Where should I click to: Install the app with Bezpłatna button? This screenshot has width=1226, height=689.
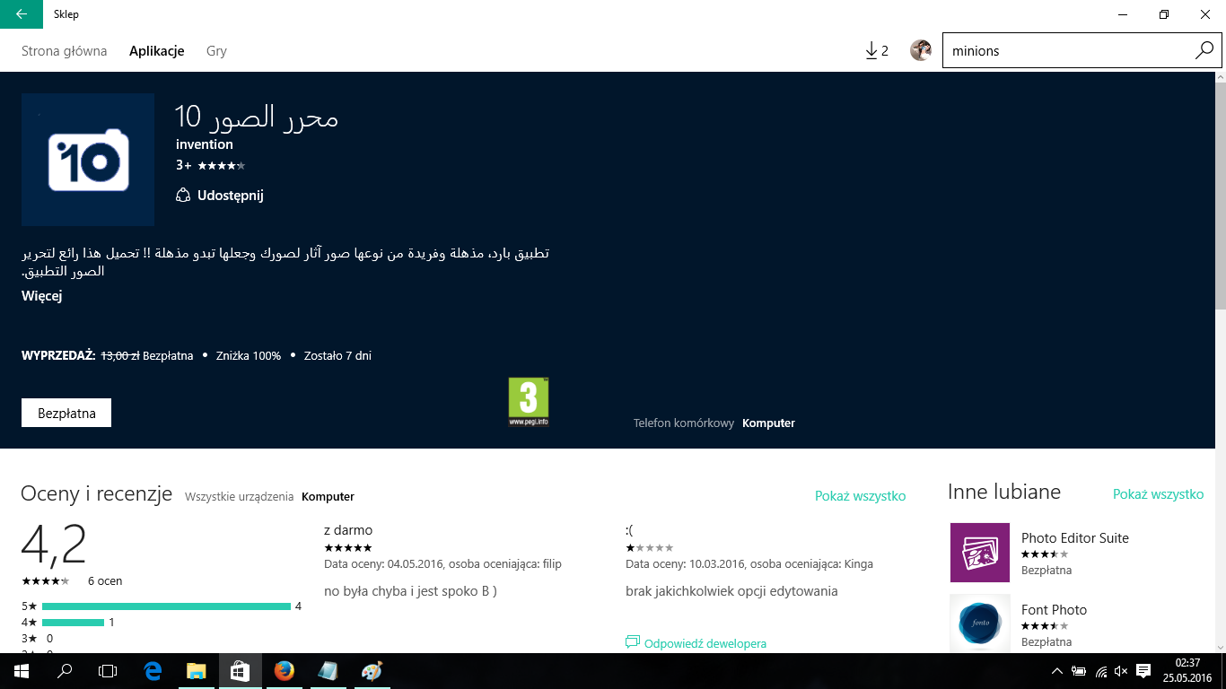coord(66,414)
